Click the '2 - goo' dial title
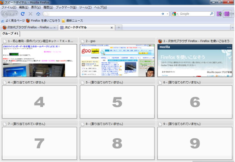 [91, 41]
